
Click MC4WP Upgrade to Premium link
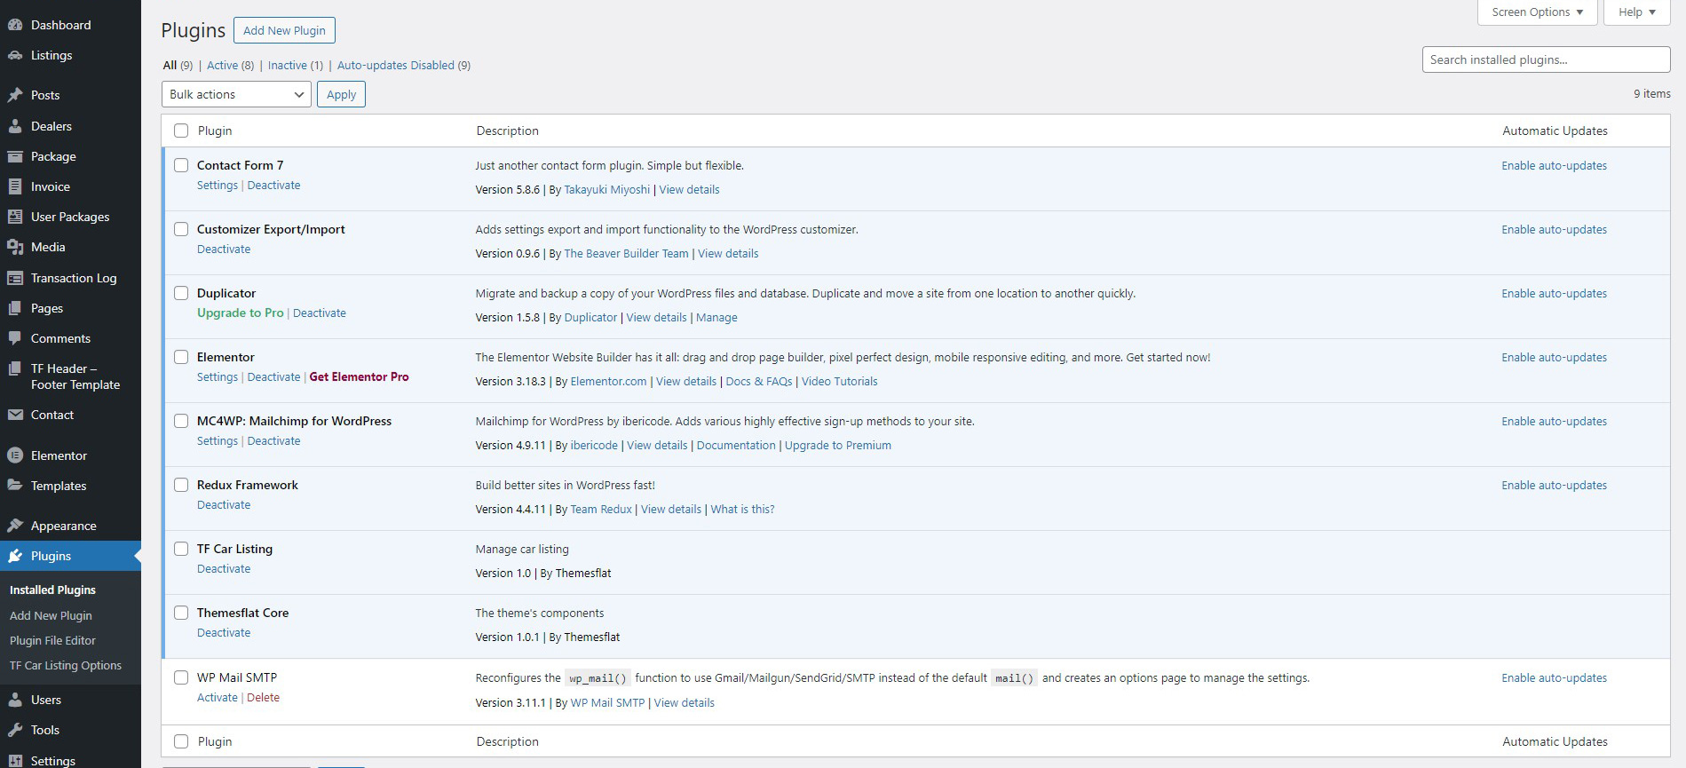[838, 446]
